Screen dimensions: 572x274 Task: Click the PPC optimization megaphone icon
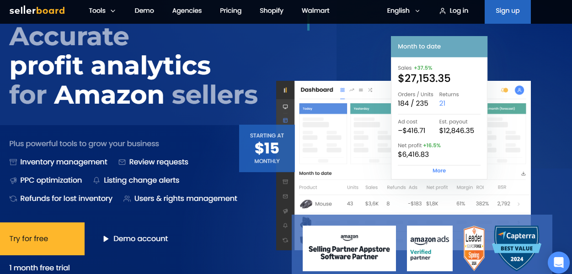pyautogui.click(x=13, y=180)
